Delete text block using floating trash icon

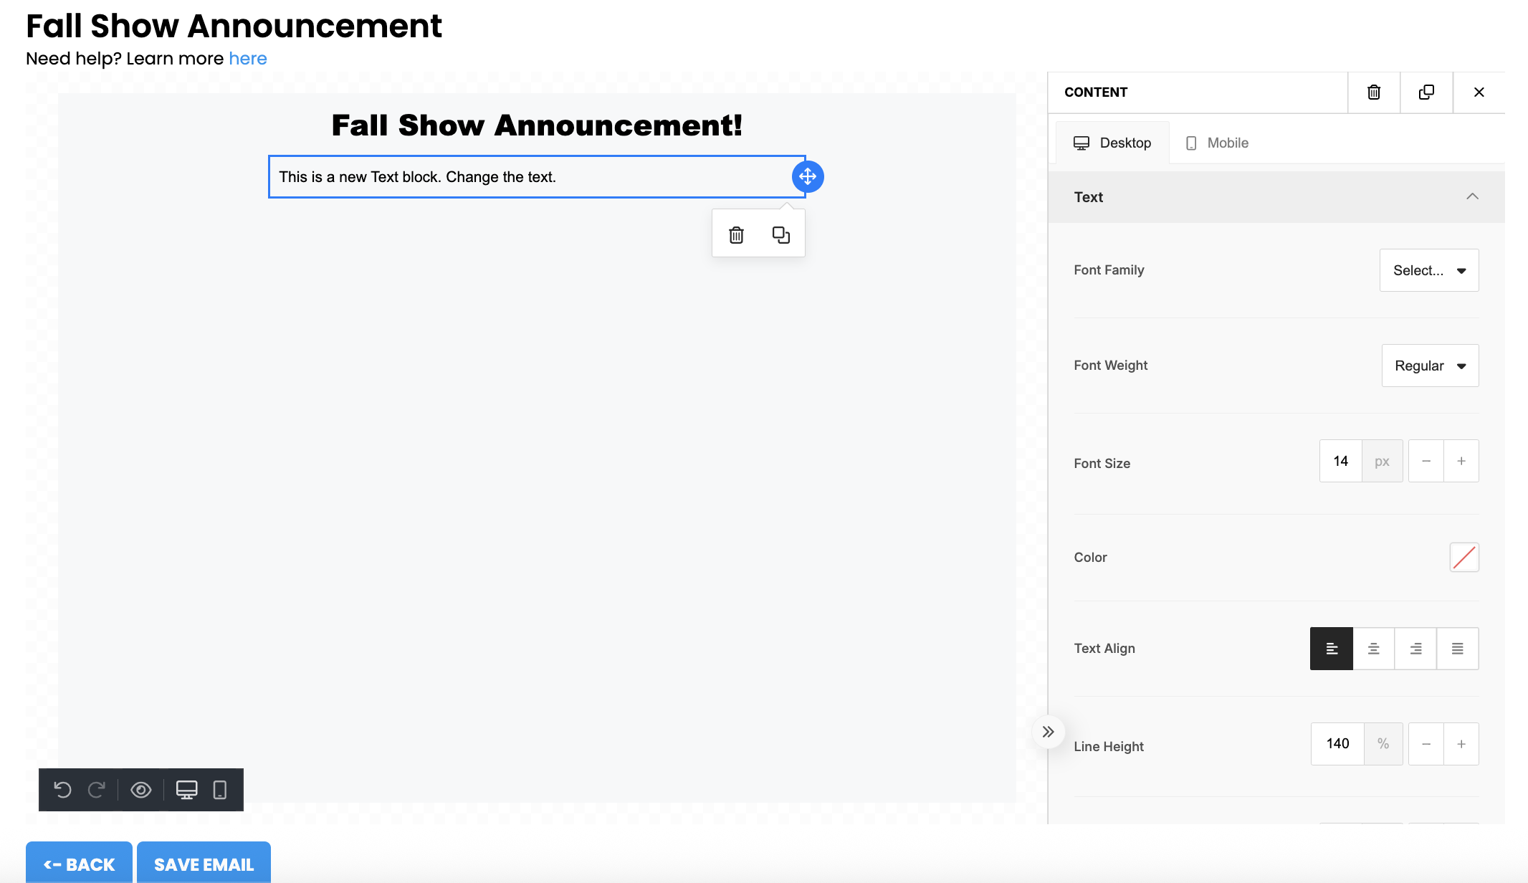coord(736,235)
